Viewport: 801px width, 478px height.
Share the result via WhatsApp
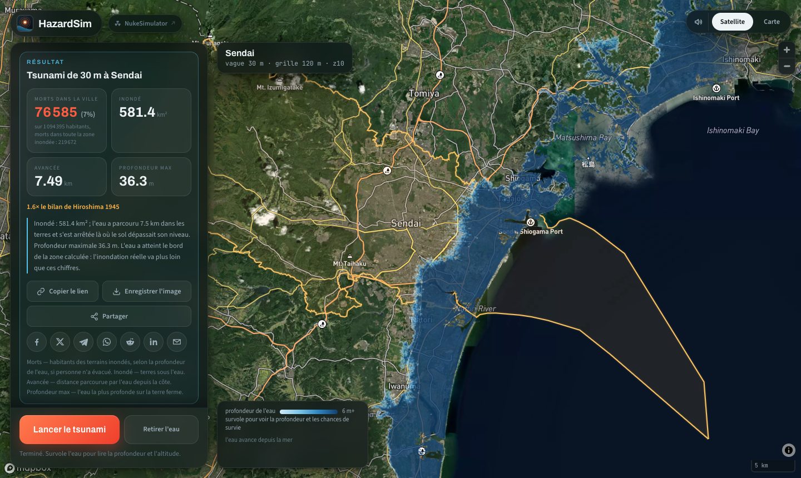tap(107, 342)
